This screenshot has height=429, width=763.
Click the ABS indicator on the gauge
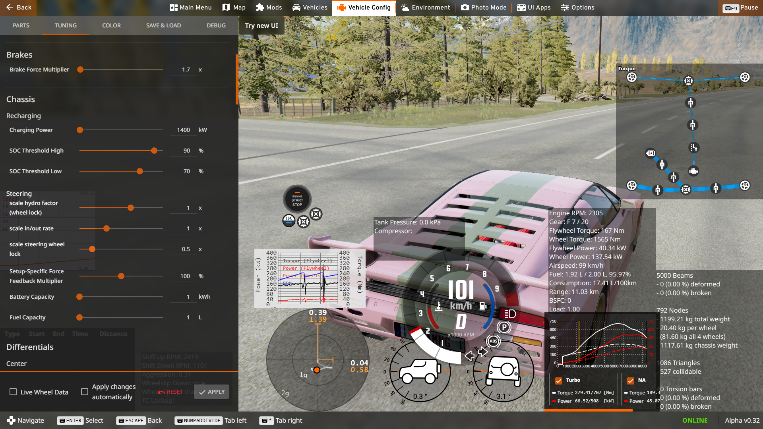tap(493, 341)
